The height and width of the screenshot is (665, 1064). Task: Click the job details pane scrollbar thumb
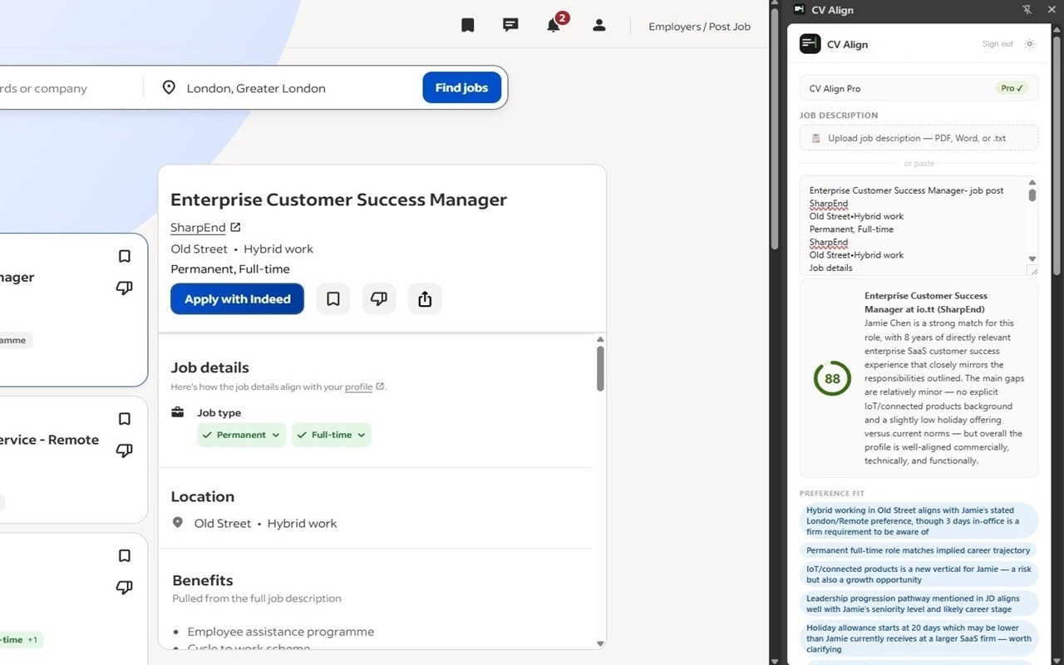(600, 368)
